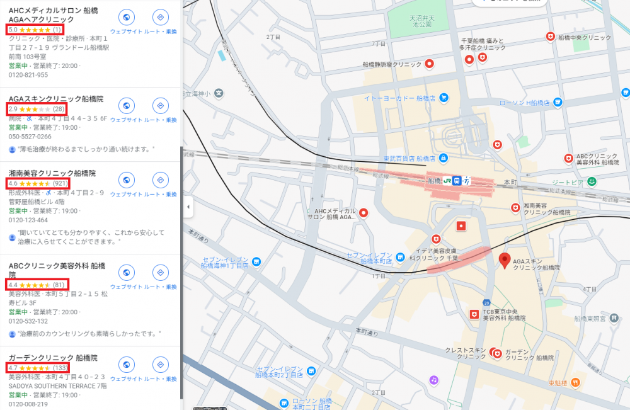Click phone number 0120-123-464
The image size is (630, 410).
[x=28, y=220]
